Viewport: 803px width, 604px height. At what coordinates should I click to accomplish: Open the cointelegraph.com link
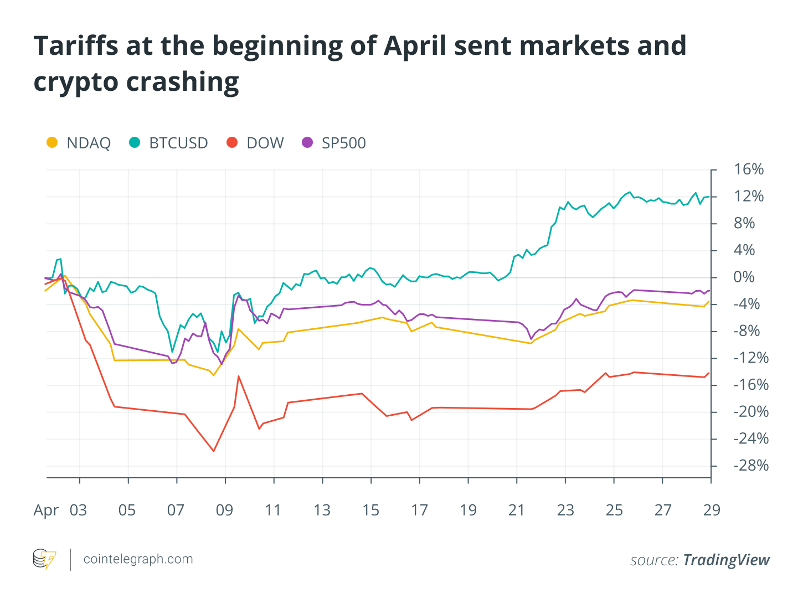[138, 559]
